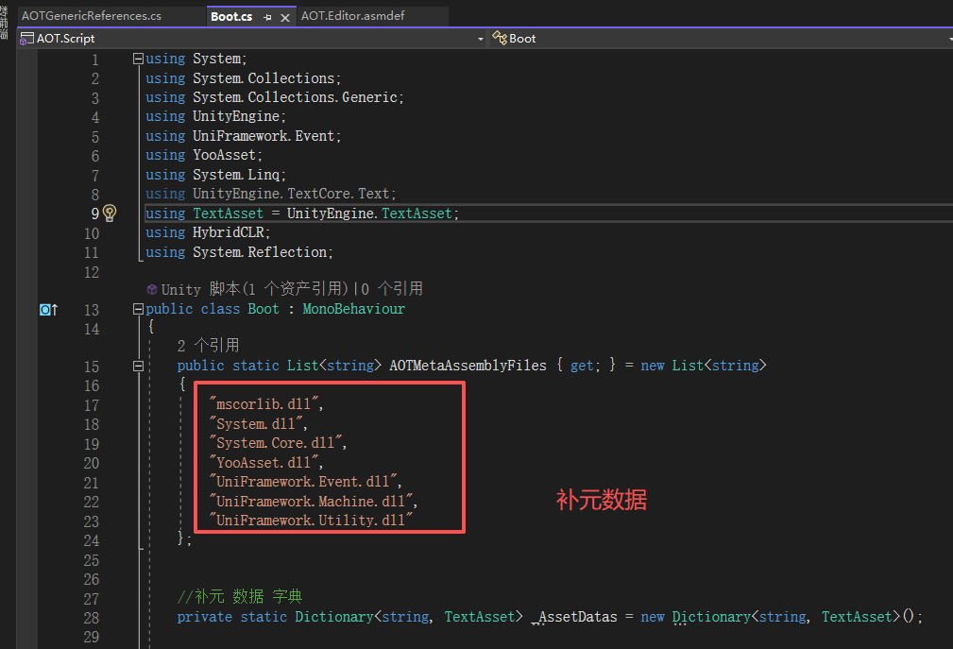Image resolution: width=953 pixels, height=649 pixels.
Task: Open the '0 个引用' CodeLens link
Action: click(392, 289)
